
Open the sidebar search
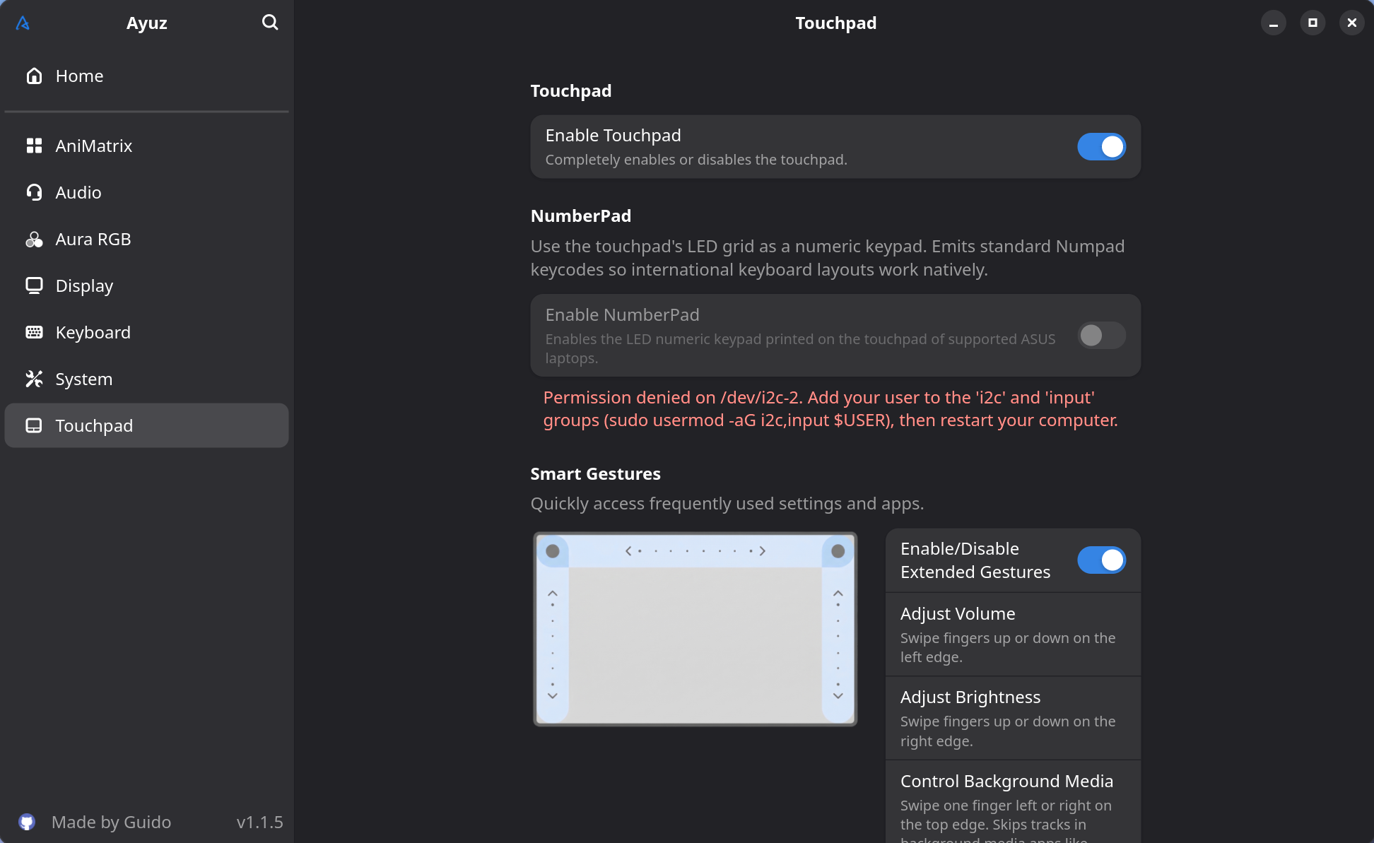(270, 23)
